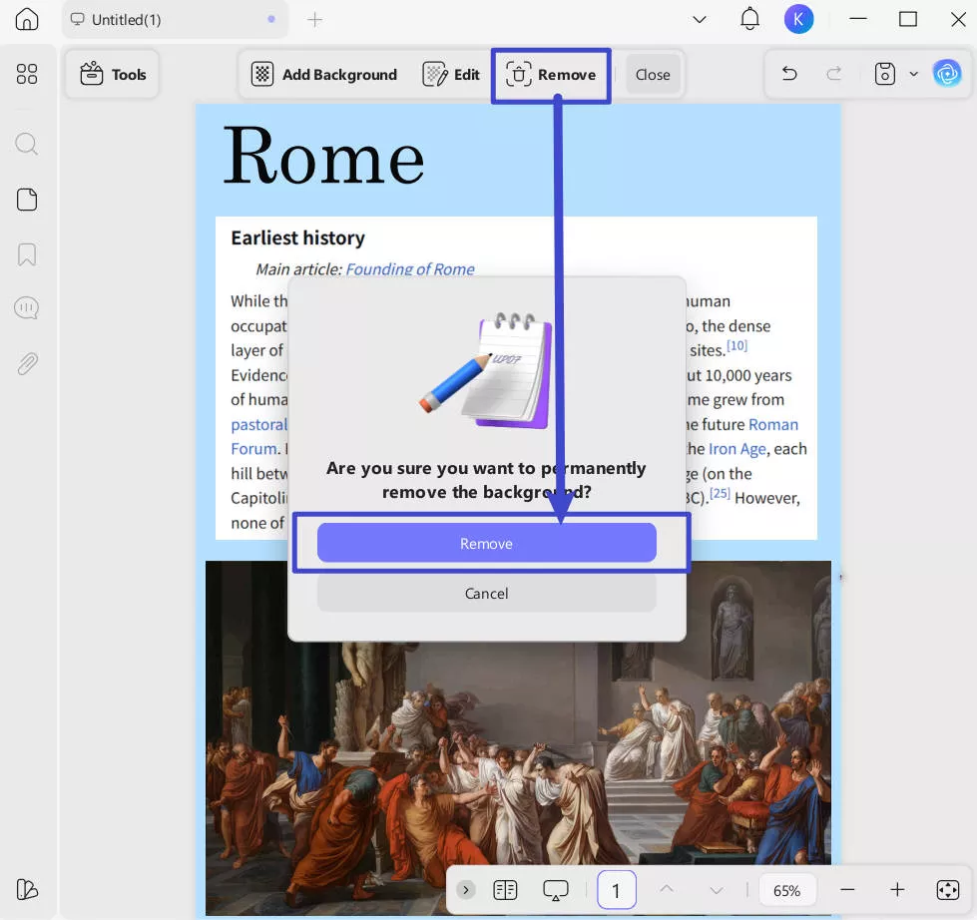Zoom in with plus button
This screenshot has width=977, height=920.
897,889
